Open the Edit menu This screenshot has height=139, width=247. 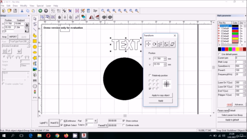coord(8,6)
